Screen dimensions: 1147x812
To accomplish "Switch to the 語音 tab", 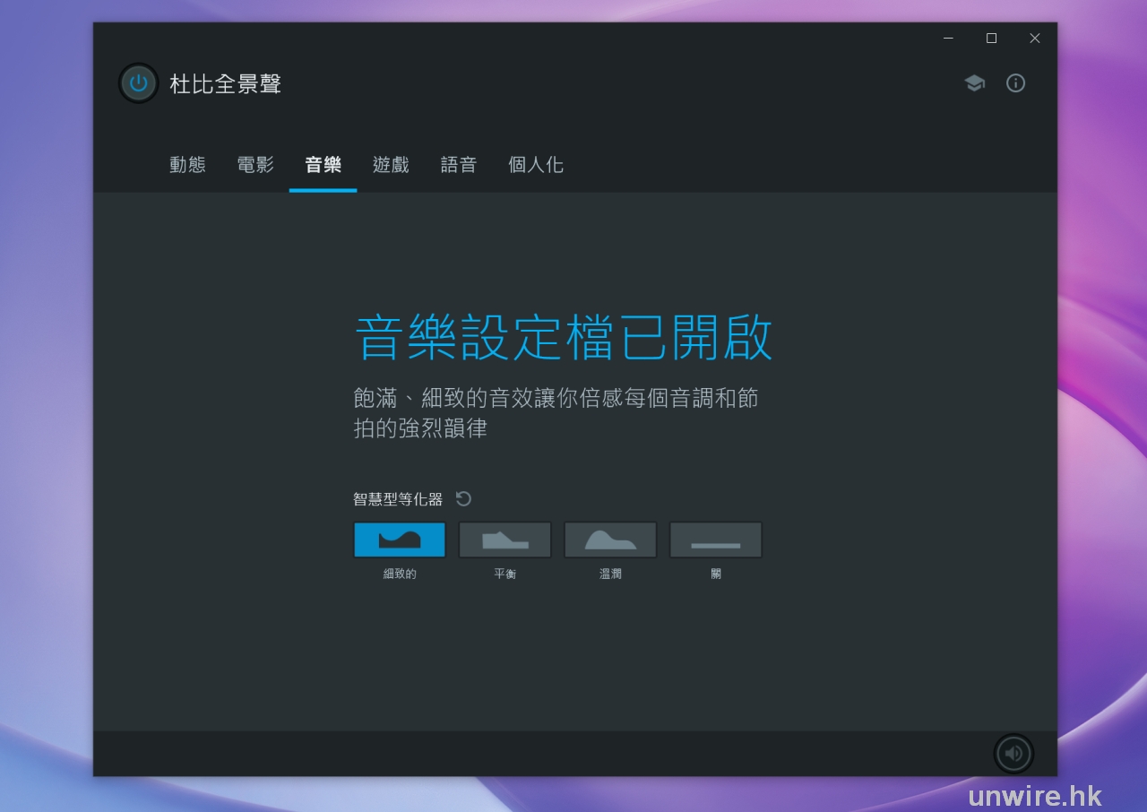I will [x=459, y=165].
